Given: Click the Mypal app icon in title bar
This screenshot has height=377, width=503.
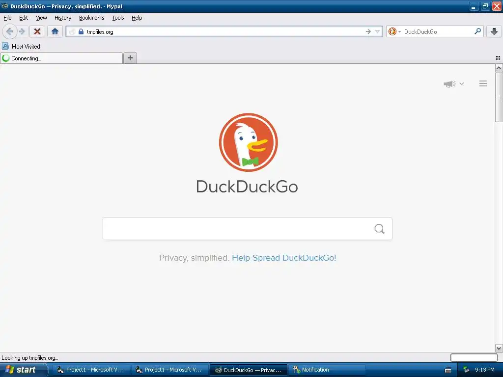Looking at the screenshot, I should (4, 6).
